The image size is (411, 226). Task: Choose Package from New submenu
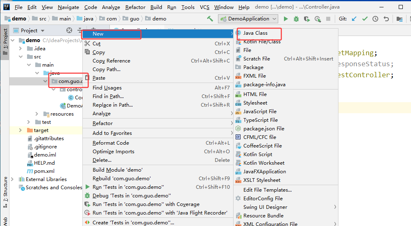[286, 67]
